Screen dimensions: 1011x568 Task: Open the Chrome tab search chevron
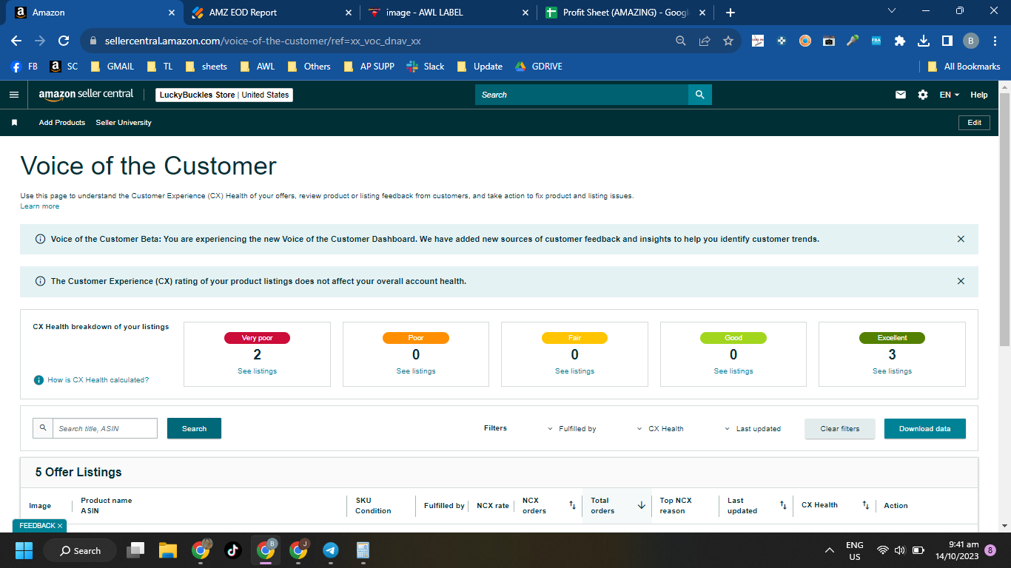coord(891,11)
